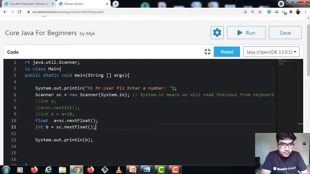The width and height of the screenshot is (310, 174).
Task: Click the '//int a;' comment line
Action: (46, 101)
